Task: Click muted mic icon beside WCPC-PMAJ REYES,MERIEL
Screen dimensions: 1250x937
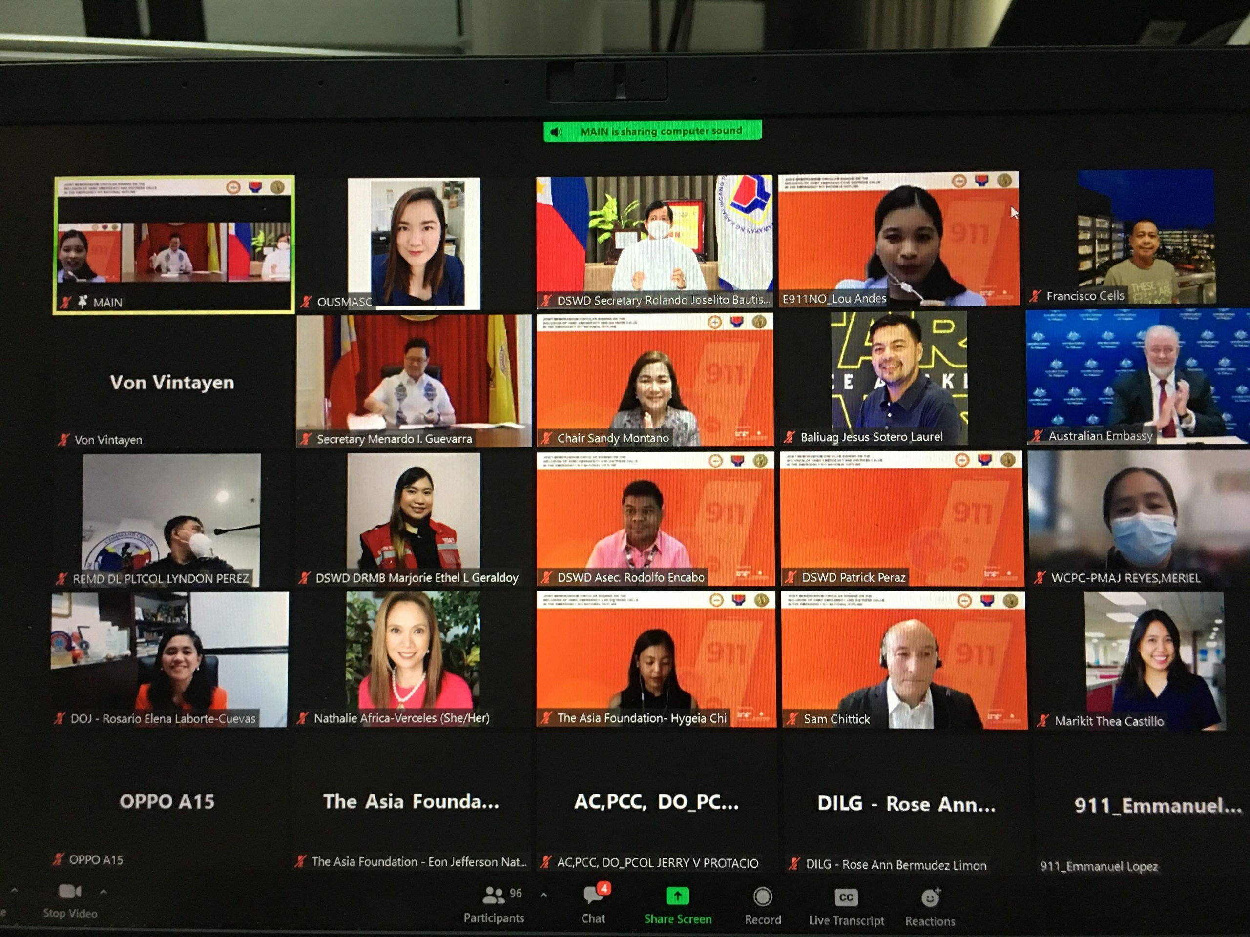Action: click(x=1040, y=578)
